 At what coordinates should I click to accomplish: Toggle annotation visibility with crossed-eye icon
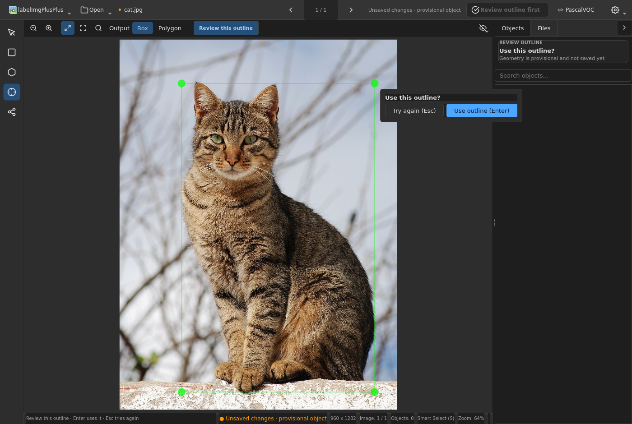[483, 28]
